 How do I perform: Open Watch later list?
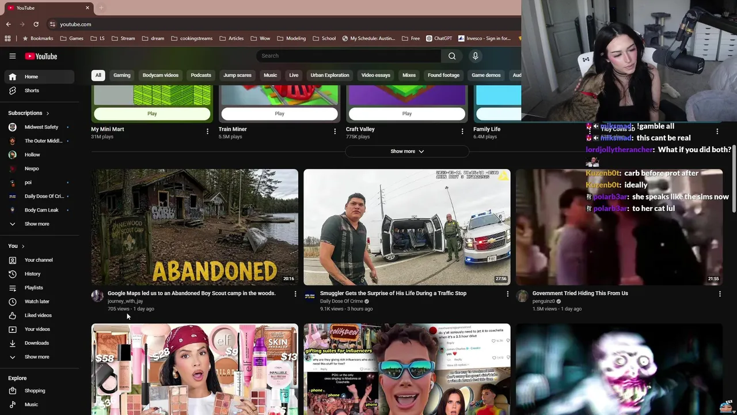point(39,301)
